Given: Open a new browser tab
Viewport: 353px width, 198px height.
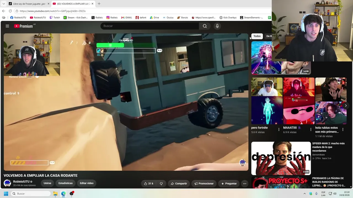Looking at the screenshot, I should [x=99, y=4].
